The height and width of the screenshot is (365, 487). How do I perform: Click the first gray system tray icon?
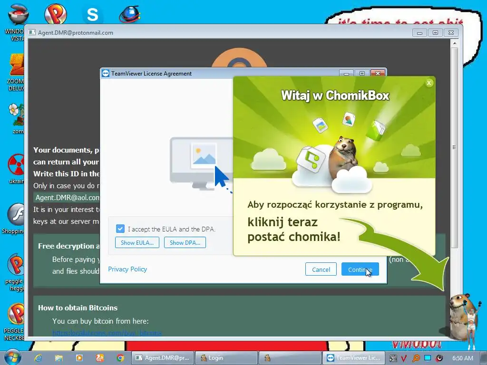pyautogui.click(x=393, y=358)
